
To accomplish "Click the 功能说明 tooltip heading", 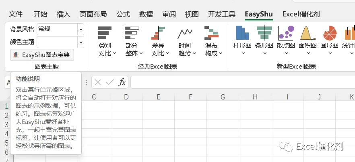I will [x=28, y=79].
